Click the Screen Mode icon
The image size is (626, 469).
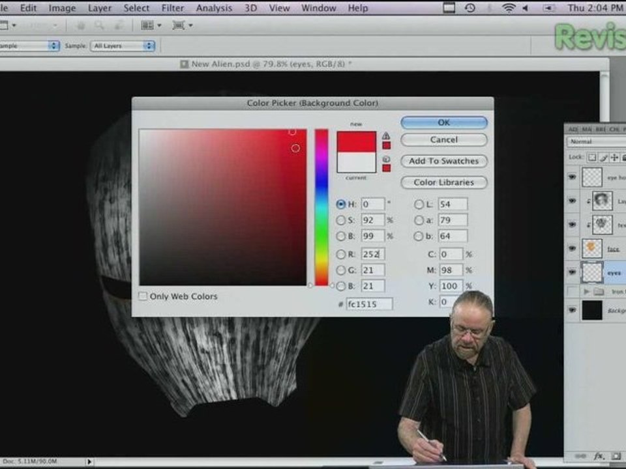click(178, 25)
